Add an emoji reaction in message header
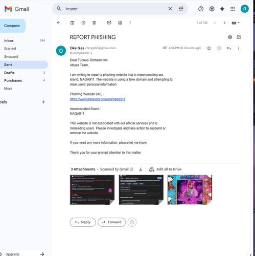 pyautogui.click(x=219, y=48)
